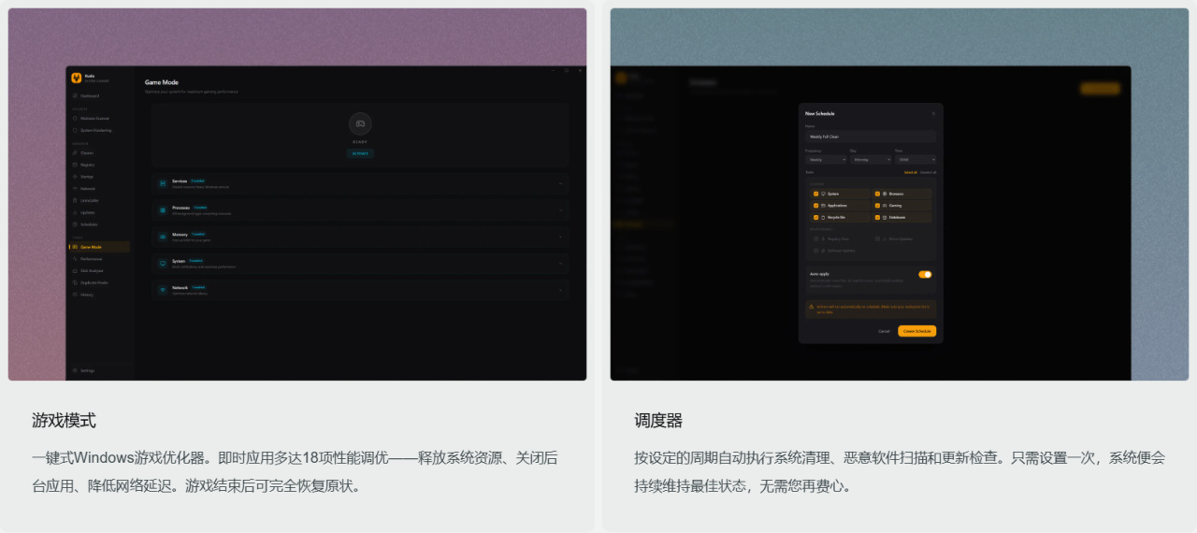Click the 游戏模式 heading
The width and height of the screenshot is (1197, 533).
(x=64, y=421)
